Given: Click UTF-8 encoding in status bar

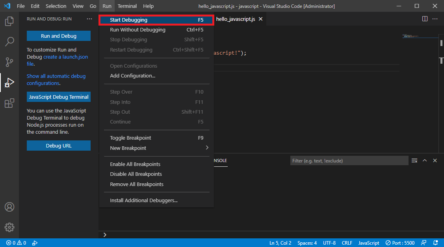Looking at the screenshot, I should pyautogui.click(x=329, y=243).
